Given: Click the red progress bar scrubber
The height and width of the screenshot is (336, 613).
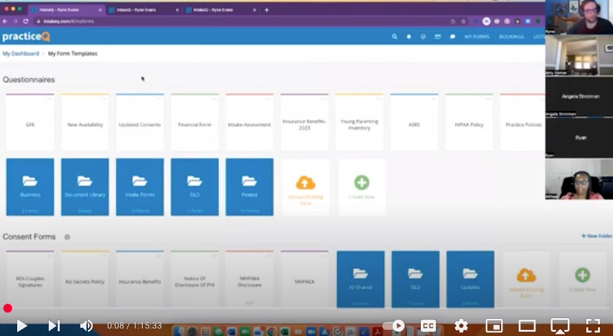Looking at the screenshot, I should [8, 309].
